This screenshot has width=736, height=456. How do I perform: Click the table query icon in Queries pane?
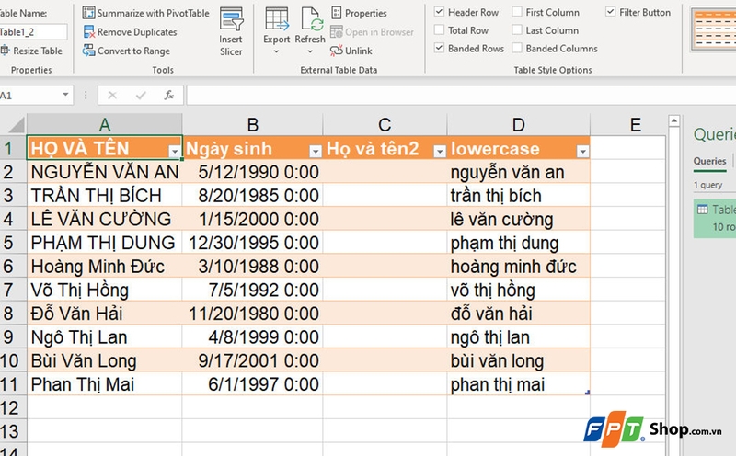pyautogui.click(x=702, y=210)
